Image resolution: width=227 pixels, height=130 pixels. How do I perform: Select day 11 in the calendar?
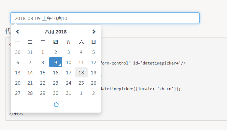[81, 62]
